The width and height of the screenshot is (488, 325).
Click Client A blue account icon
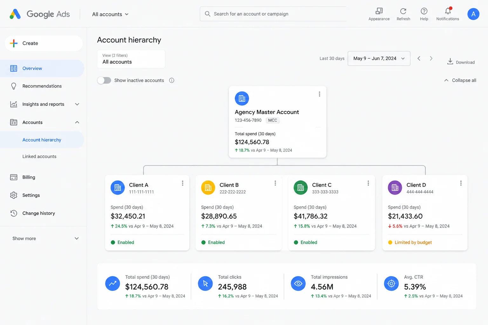118,188
